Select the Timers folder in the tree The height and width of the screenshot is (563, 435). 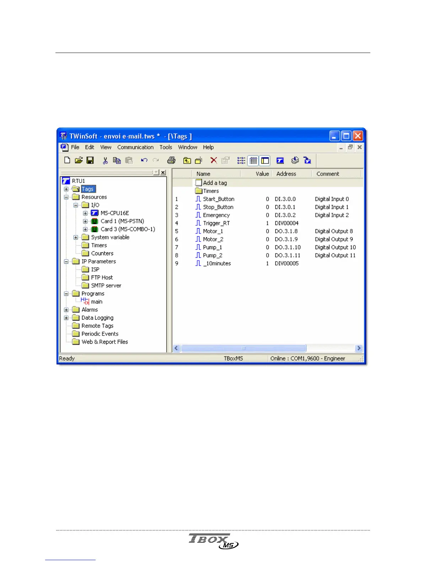coord(99,245)
